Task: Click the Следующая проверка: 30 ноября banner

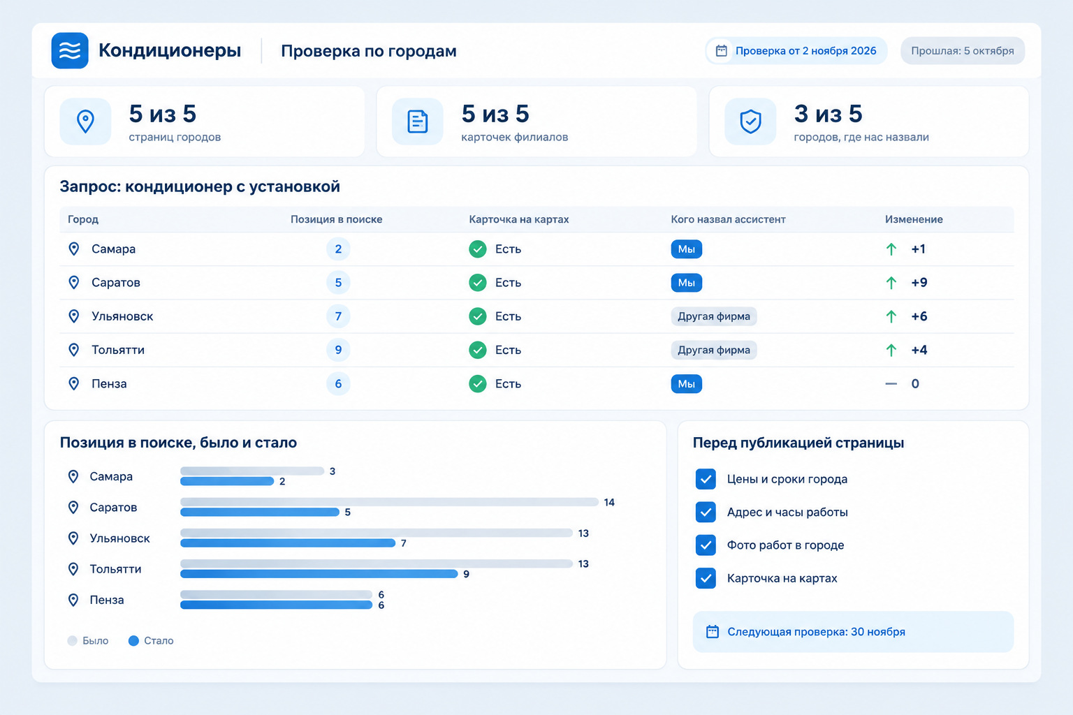Action: [x=853, y=632]
